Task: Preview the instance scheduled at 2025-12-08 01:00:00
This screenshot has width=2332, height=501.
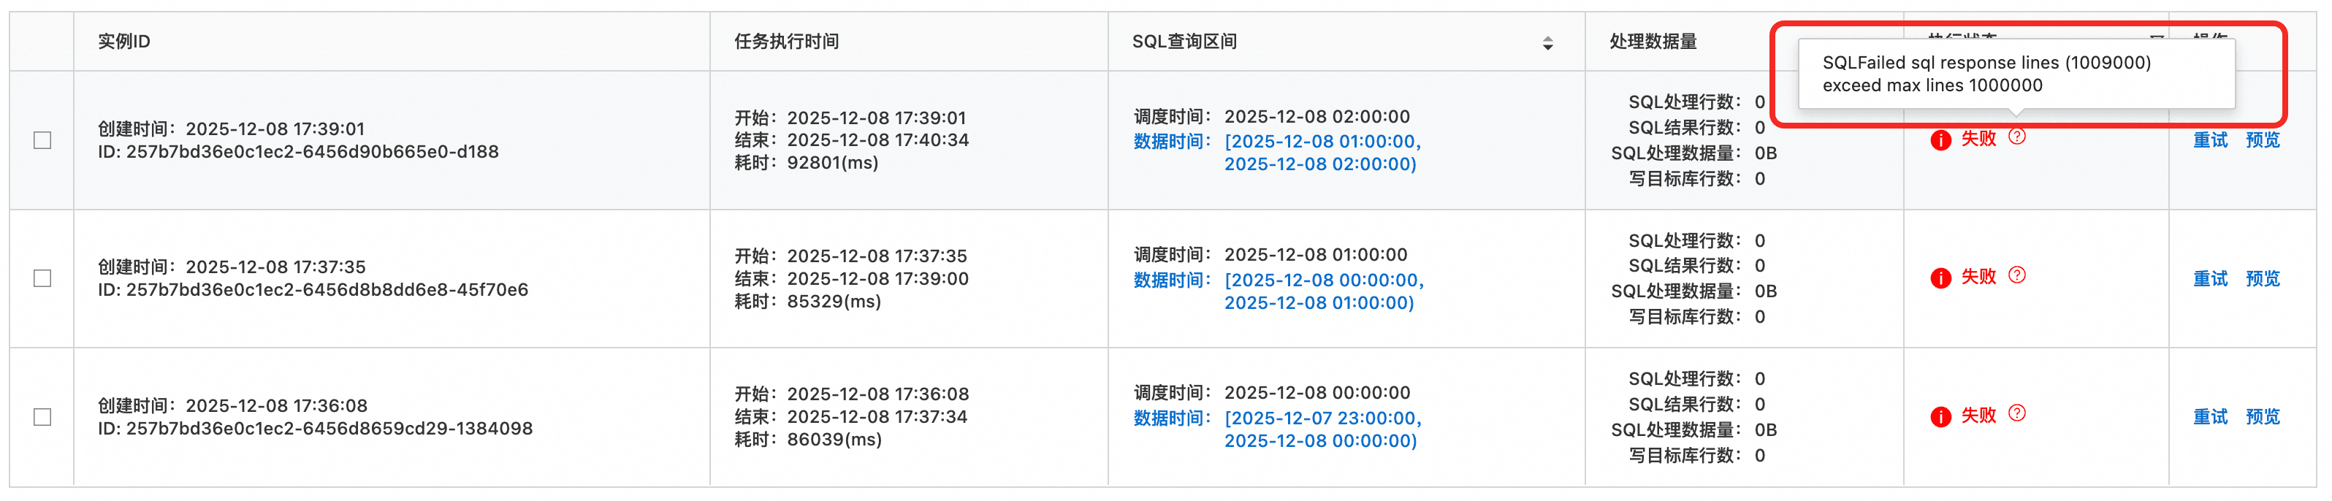Action: pyautogui.click(x=2263, y=278)
